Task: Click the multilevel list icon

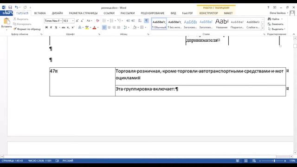Action: tap(119, 20)
